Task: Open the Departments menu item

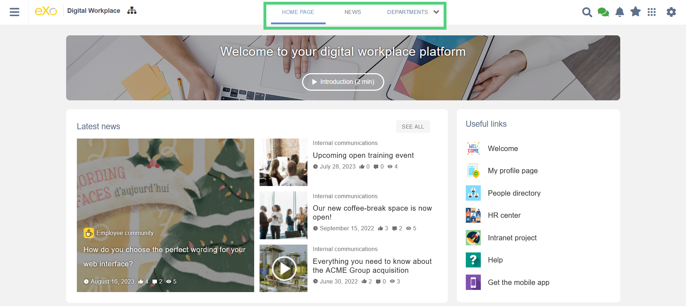Action: click(408, 12)
